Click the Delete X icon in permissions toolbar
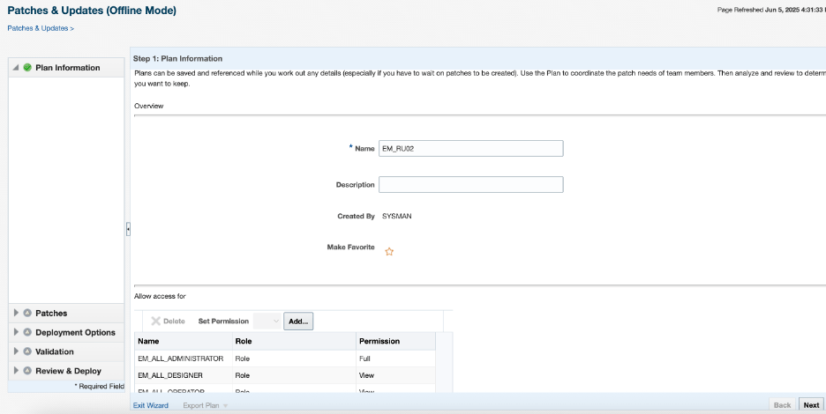 [155, 322]
